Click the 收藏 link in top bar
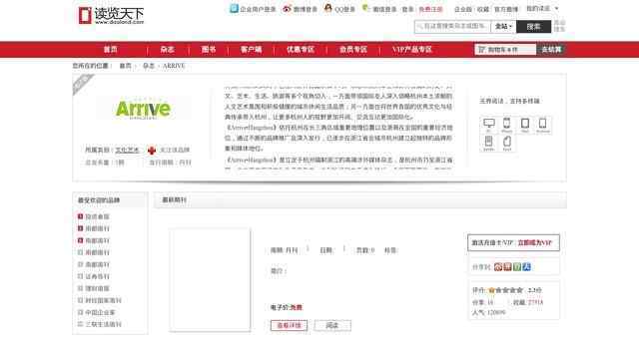Screen dimensions: 639x359 point(483,9)
